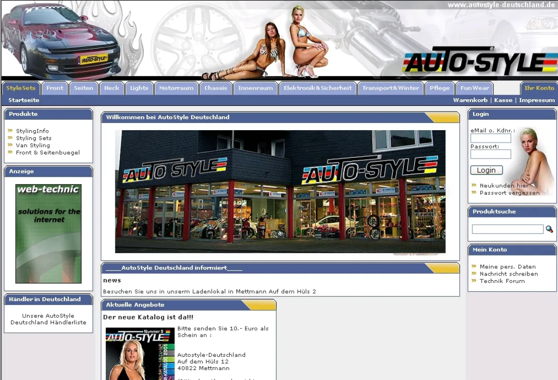558x380 pixels.
Task: Open the Neukunden hier link
Action: coord(504,186)
